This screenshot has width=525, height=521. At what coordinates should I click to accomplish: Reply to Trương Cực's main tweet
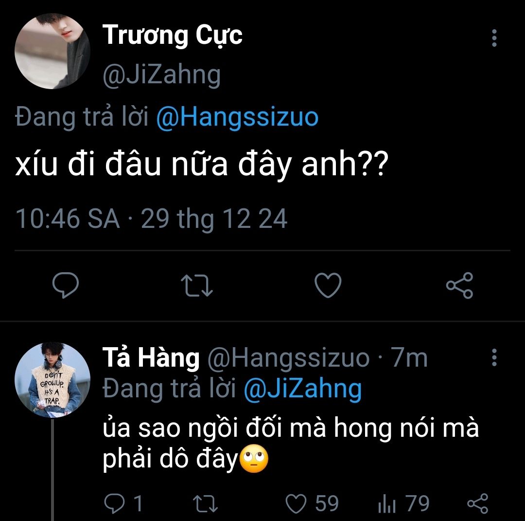pos(65,285)
